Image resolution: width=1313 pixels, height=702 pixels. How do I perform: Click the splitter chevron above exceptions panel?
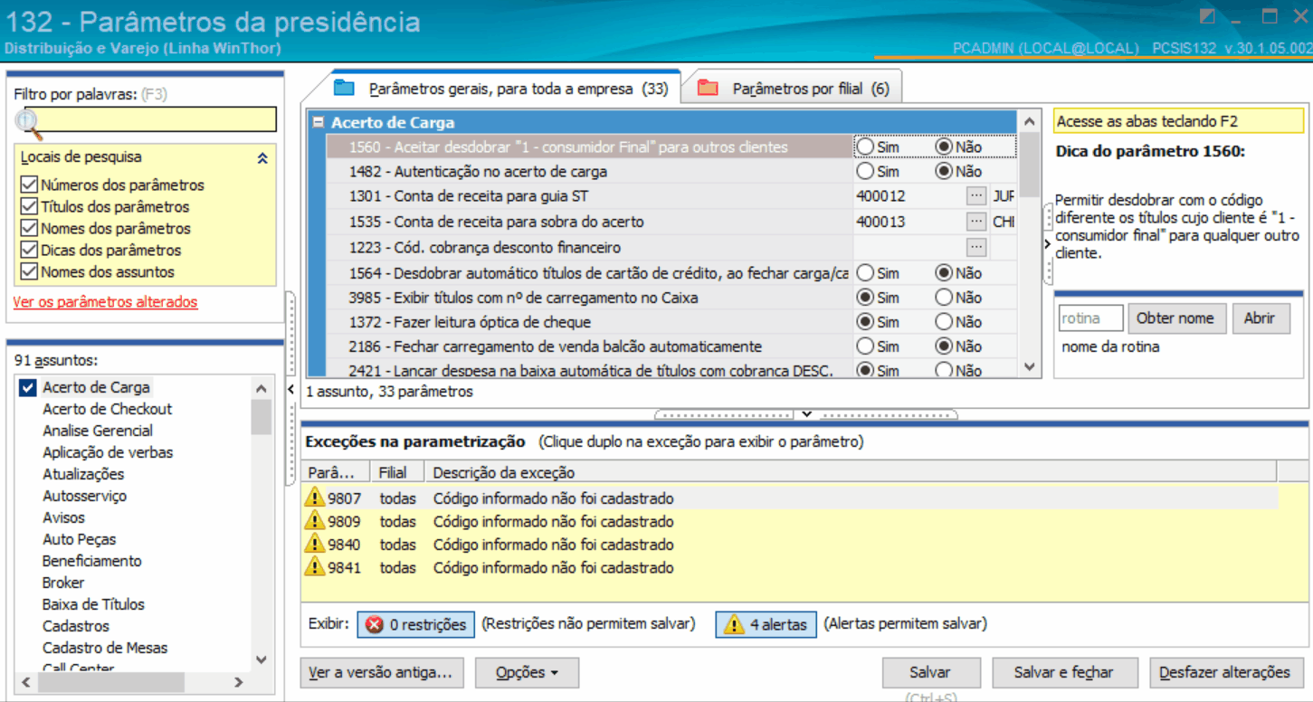pyautogui.click(x=806, y=414)
